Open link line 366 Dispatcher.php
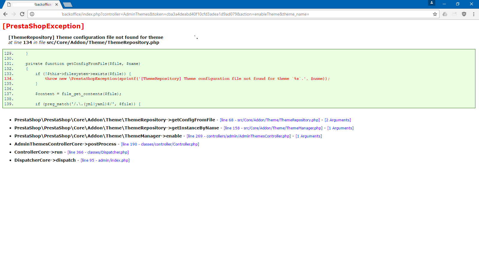Image resolution: width=479 pixels, height=257 pixels. click(98, 152)
